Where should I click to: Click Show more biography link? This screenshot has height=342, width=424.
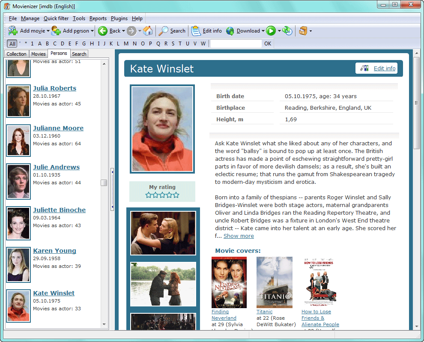coord(239,236)
